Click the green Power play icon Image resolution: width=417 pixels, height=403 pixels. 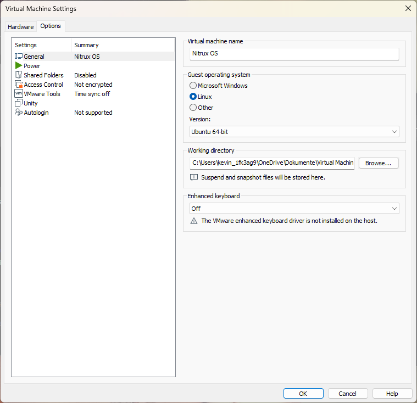click(19, 65)
